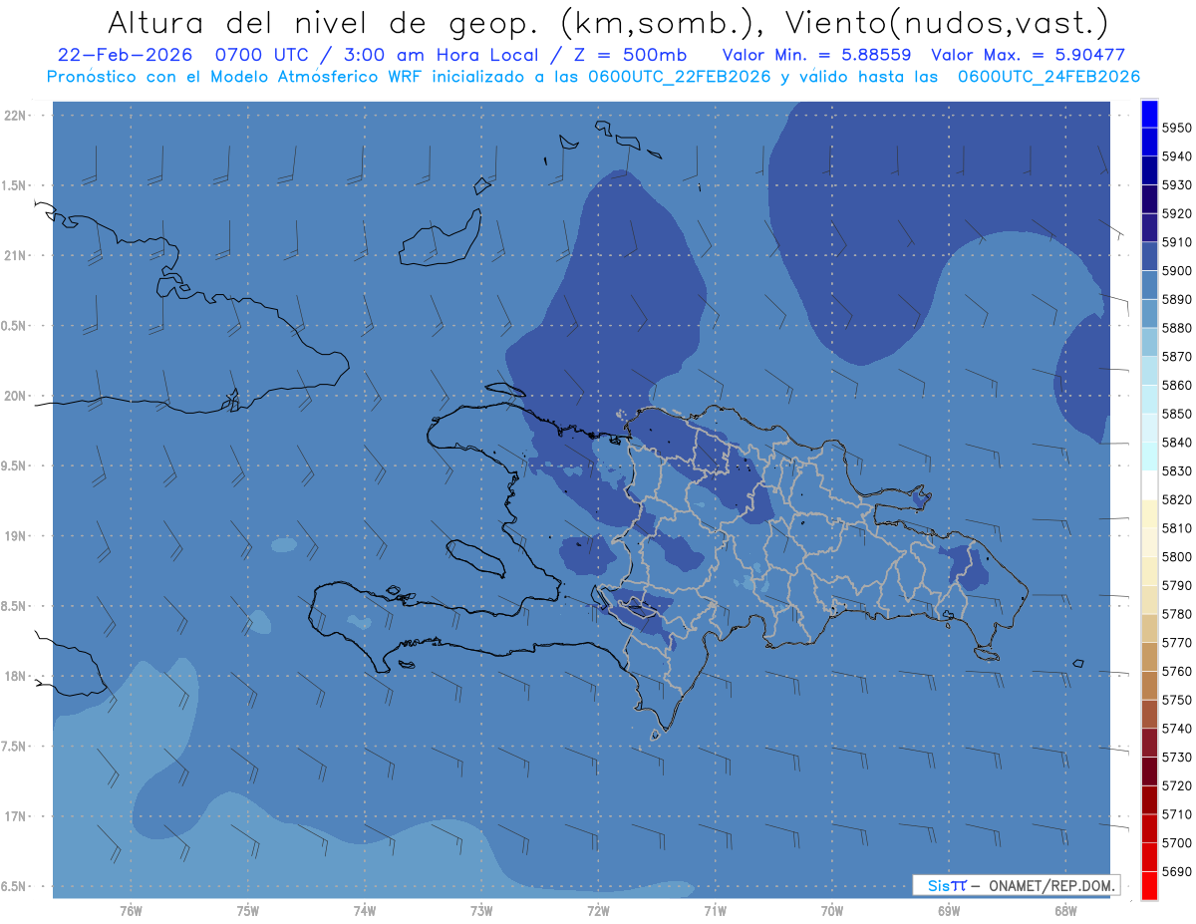
Task: Click the '76W' longitude label
Action: click(131, 911)
